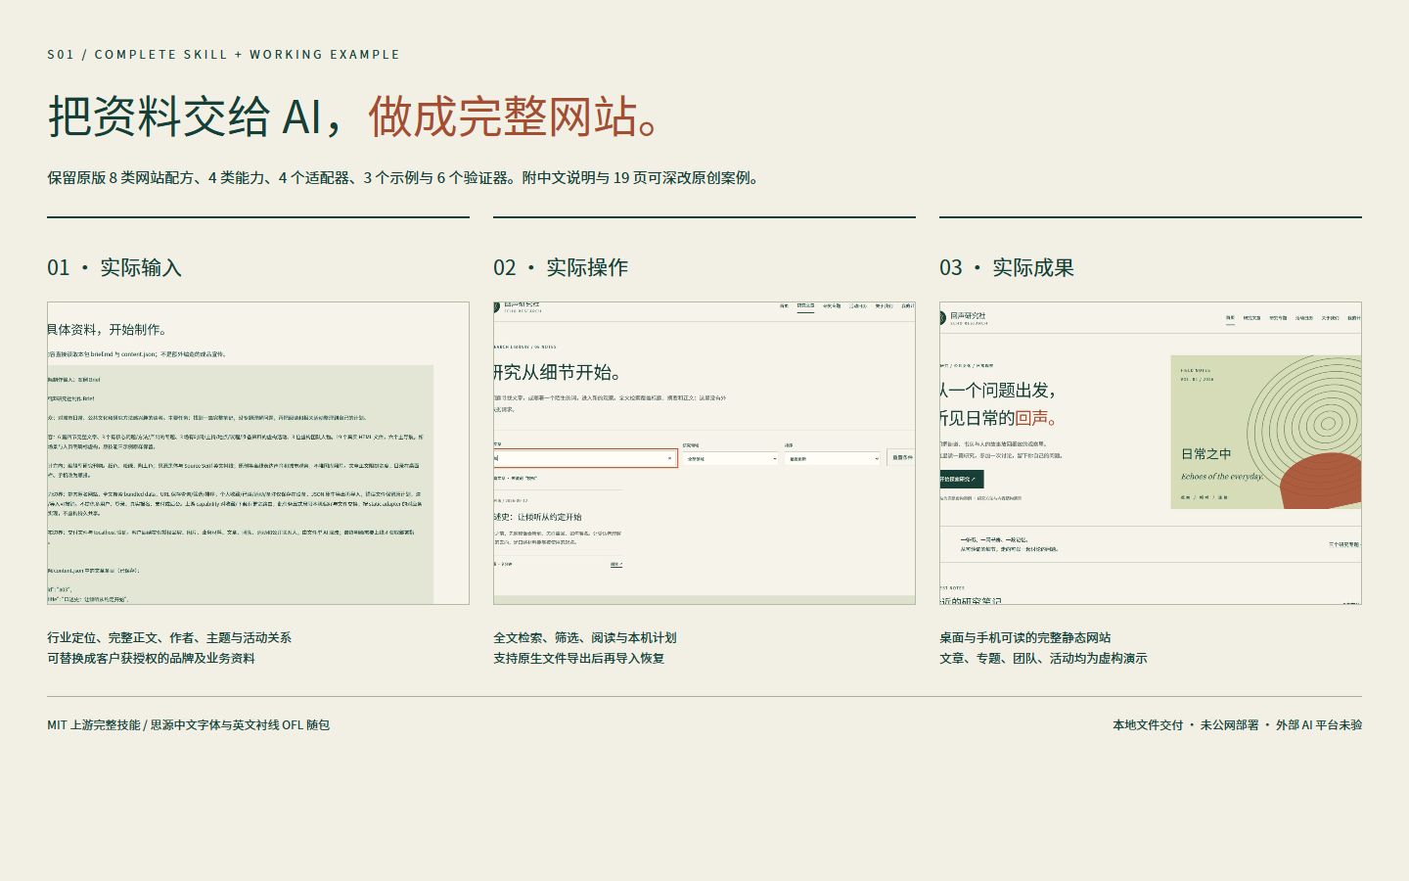This screenshot has height=881, width=1409.
Task: Click the caption '支持原生文件导出后再导入恢复'
Action: click(578, 658)
